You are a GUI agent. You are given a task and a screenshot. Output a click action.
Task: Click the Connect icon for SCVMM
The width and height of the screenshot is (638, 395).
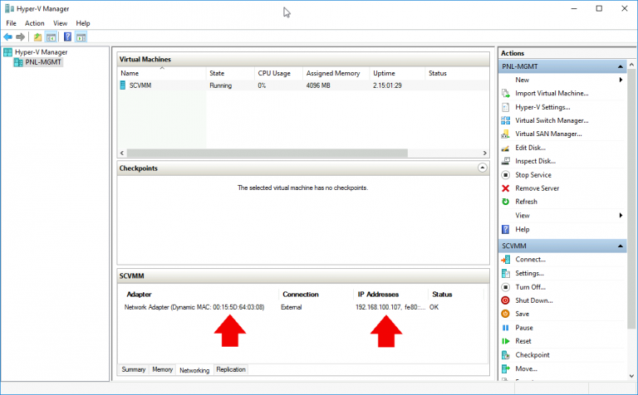pyautogui.click(x=505, y=260)
